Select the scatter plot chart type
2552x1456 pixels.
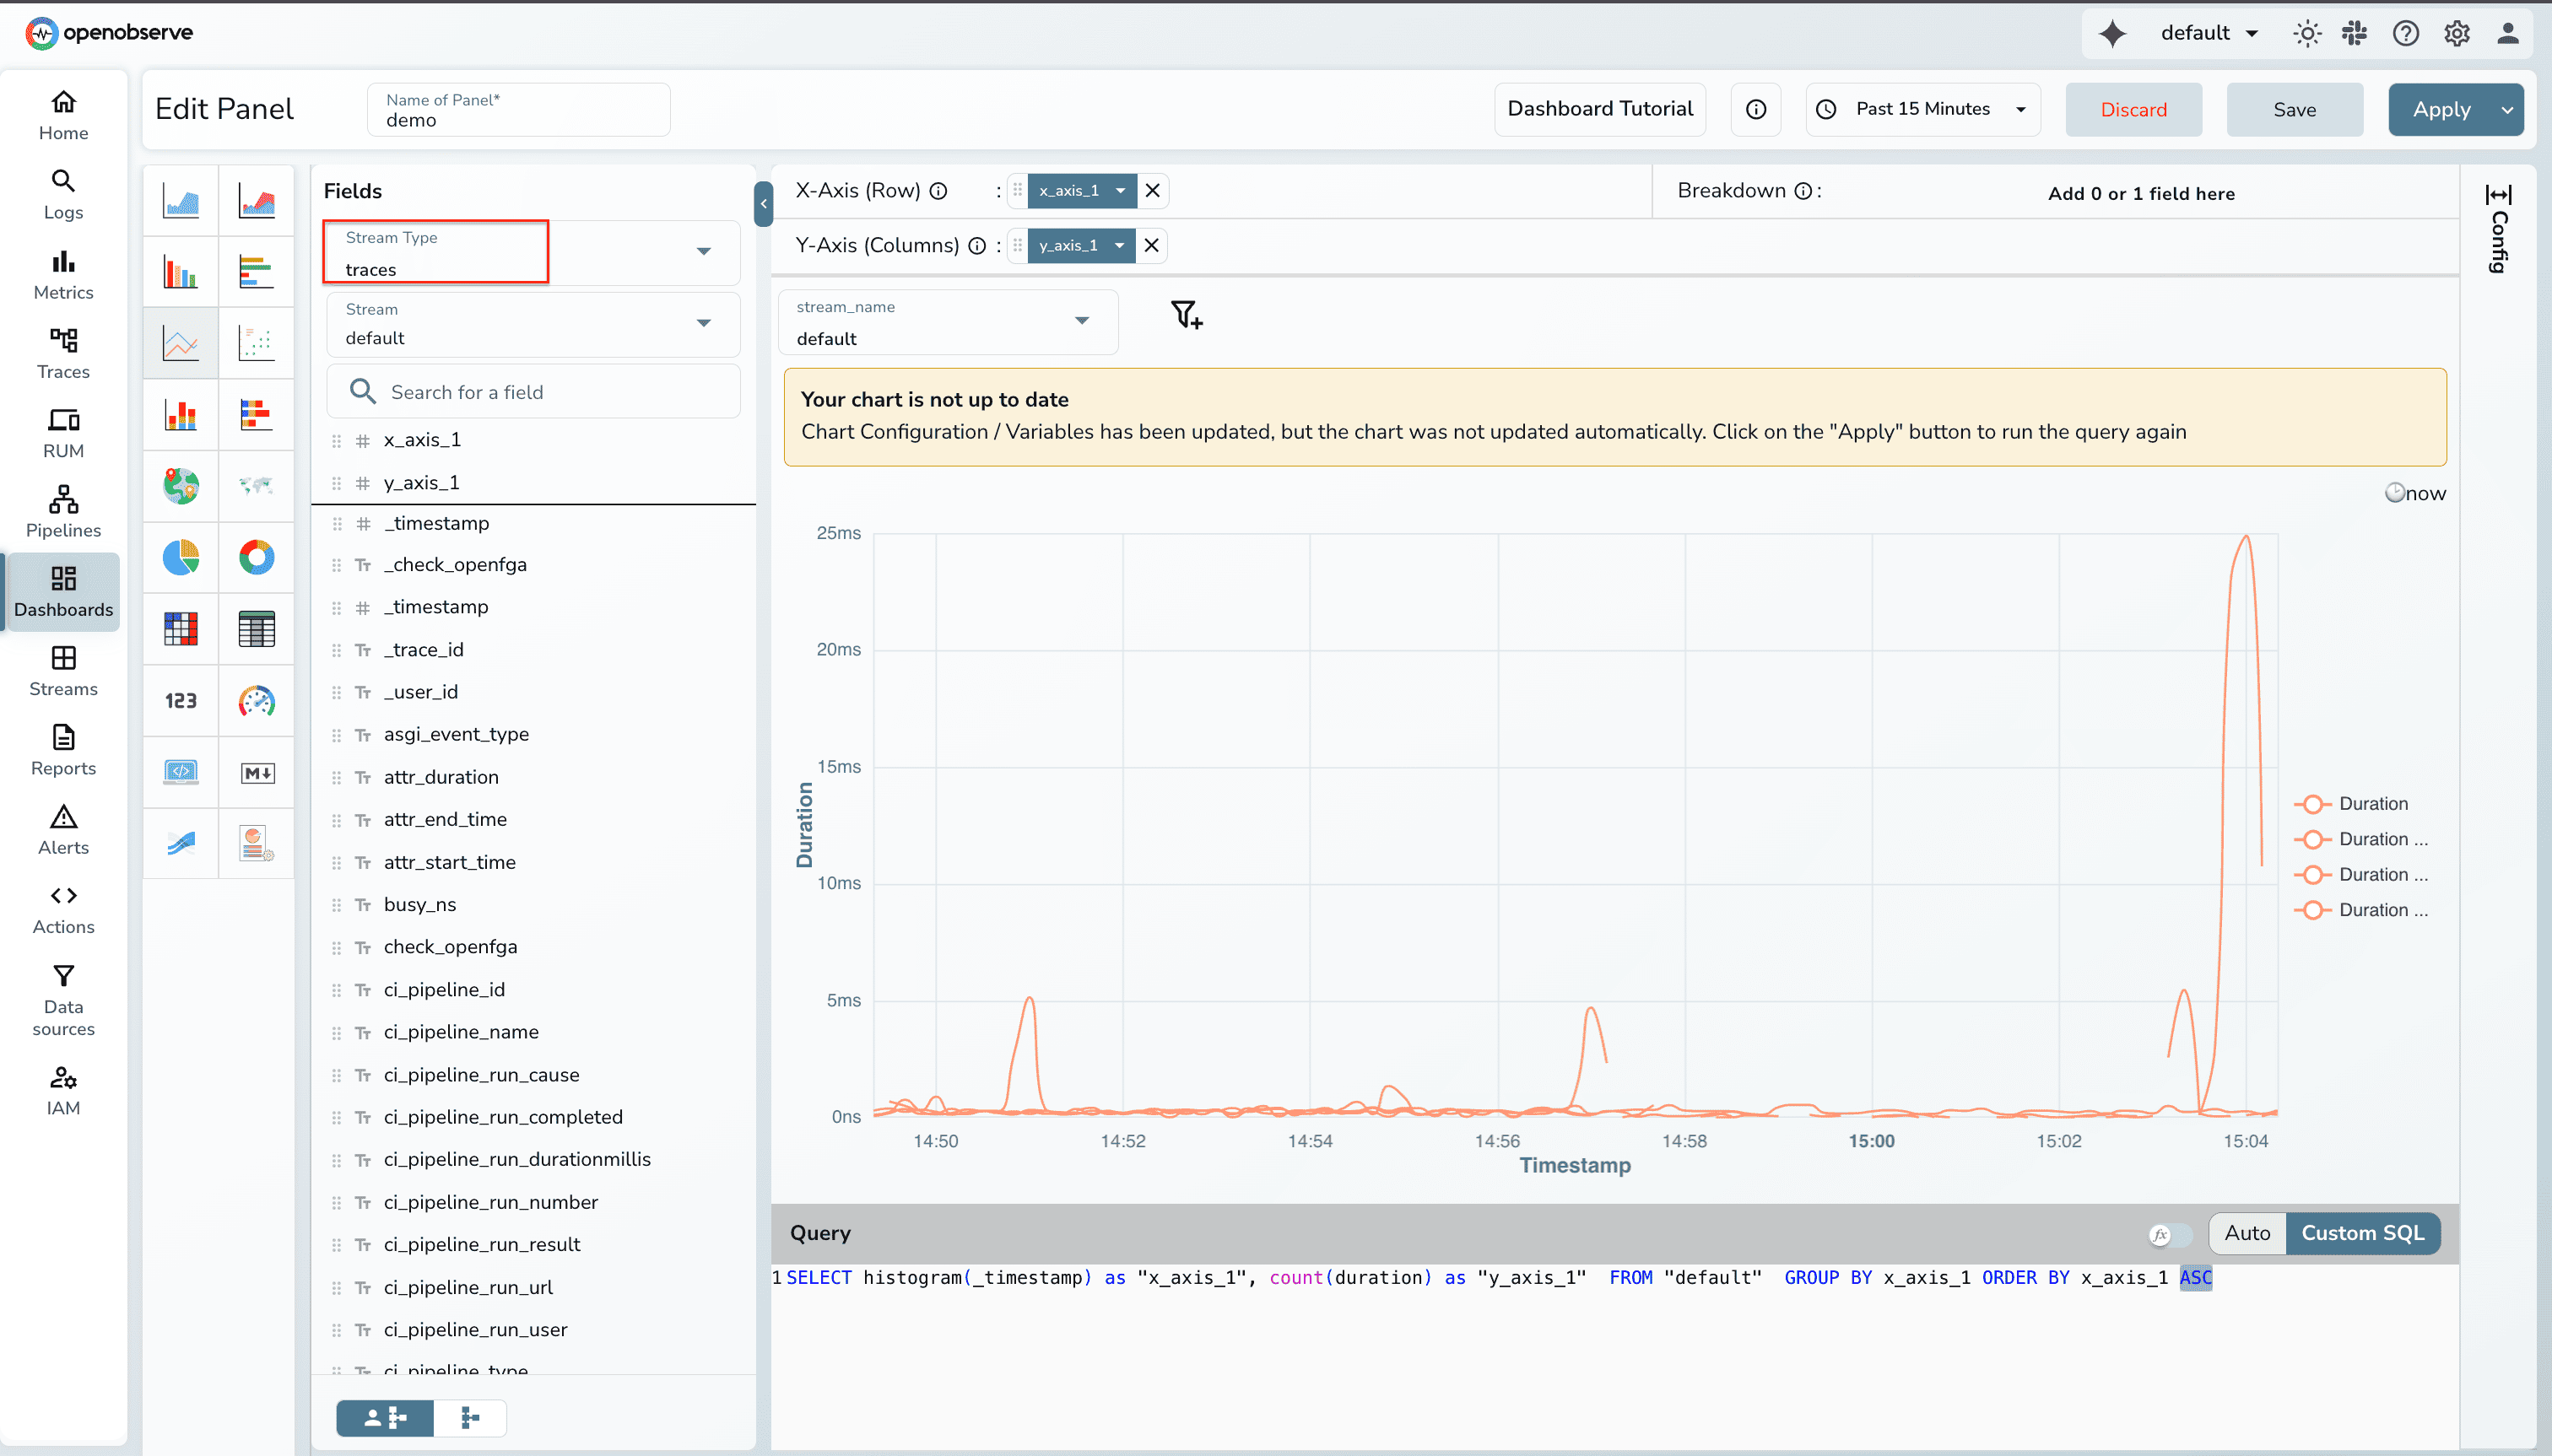(257, 342)
